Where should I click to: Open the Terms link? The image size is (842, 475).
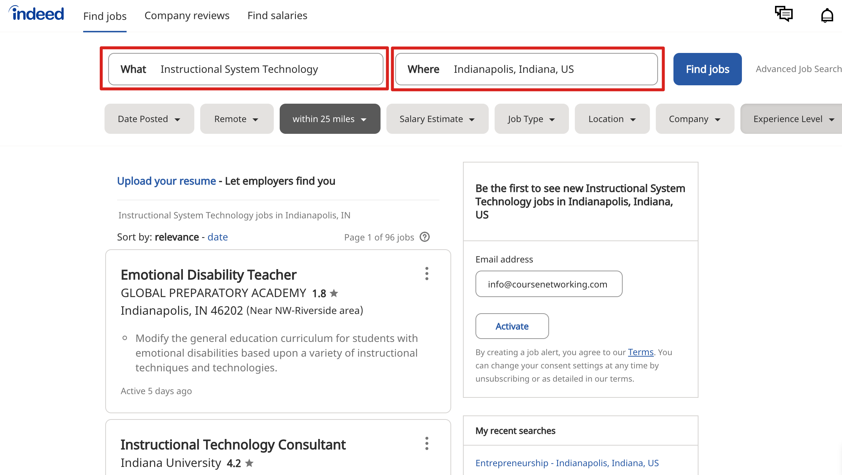(x=640, y=352)
